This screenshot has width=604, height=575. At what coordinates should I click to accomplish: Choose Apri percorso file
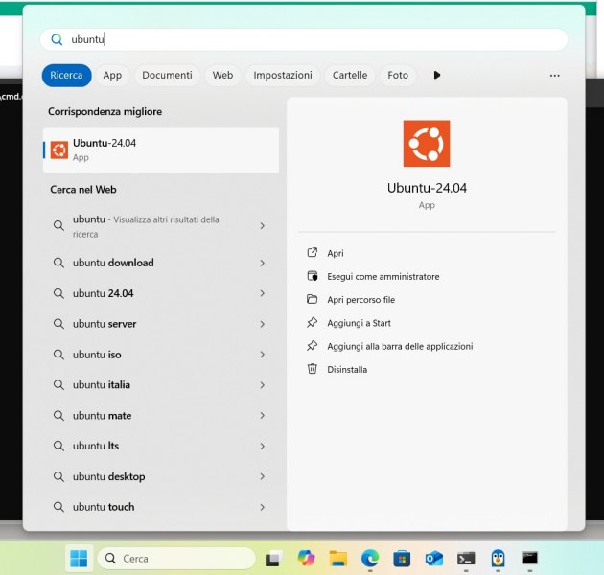360,300
